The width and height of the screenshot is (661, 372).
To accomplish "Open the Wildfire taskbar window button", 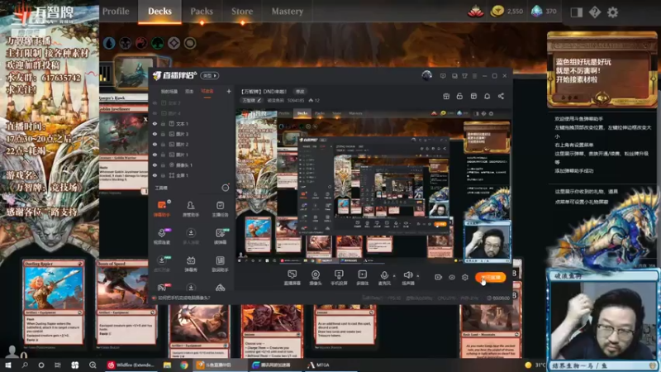I will point(131,365).
